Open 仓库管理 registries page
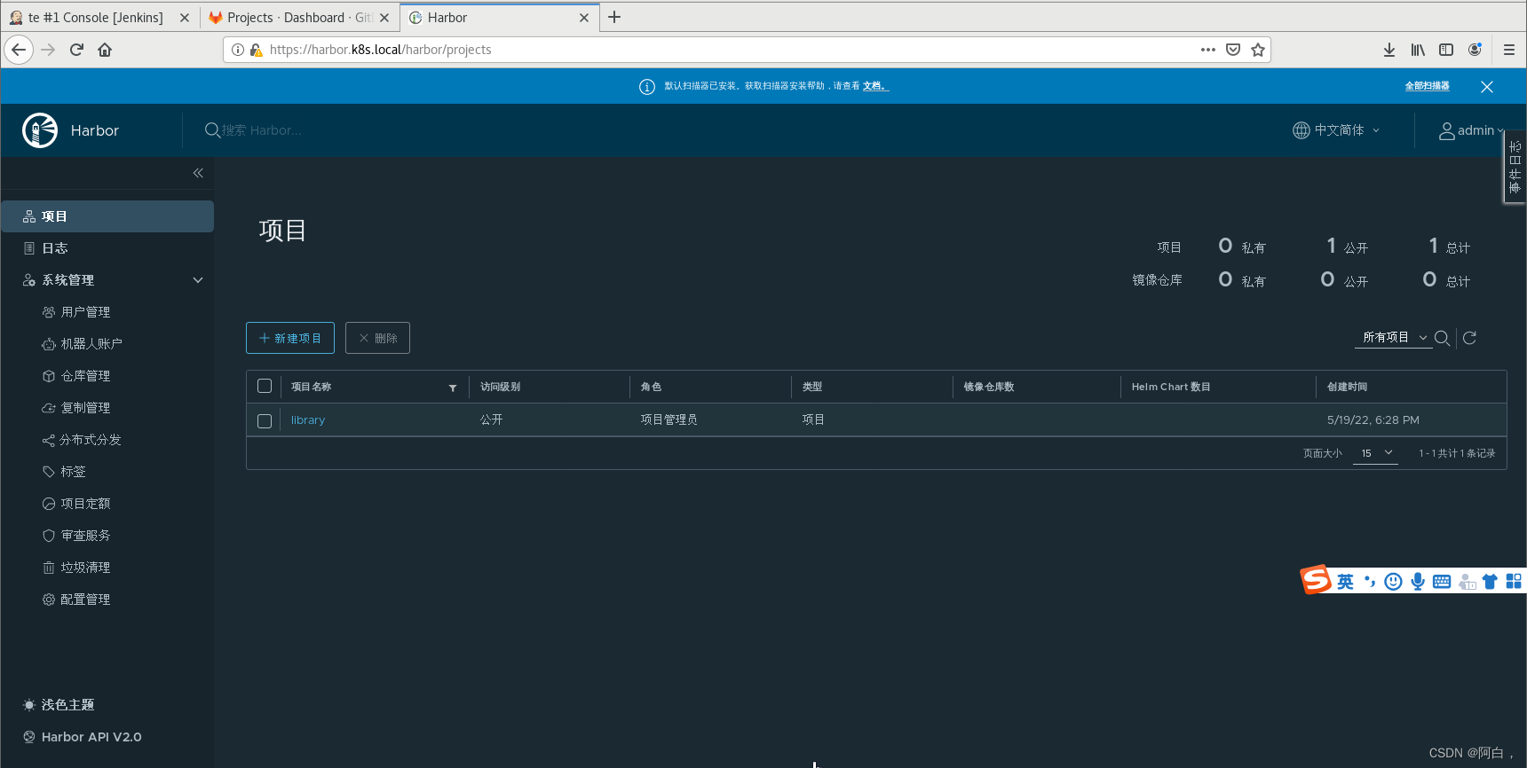The image size is (1527, 768). tap(85, 376)
